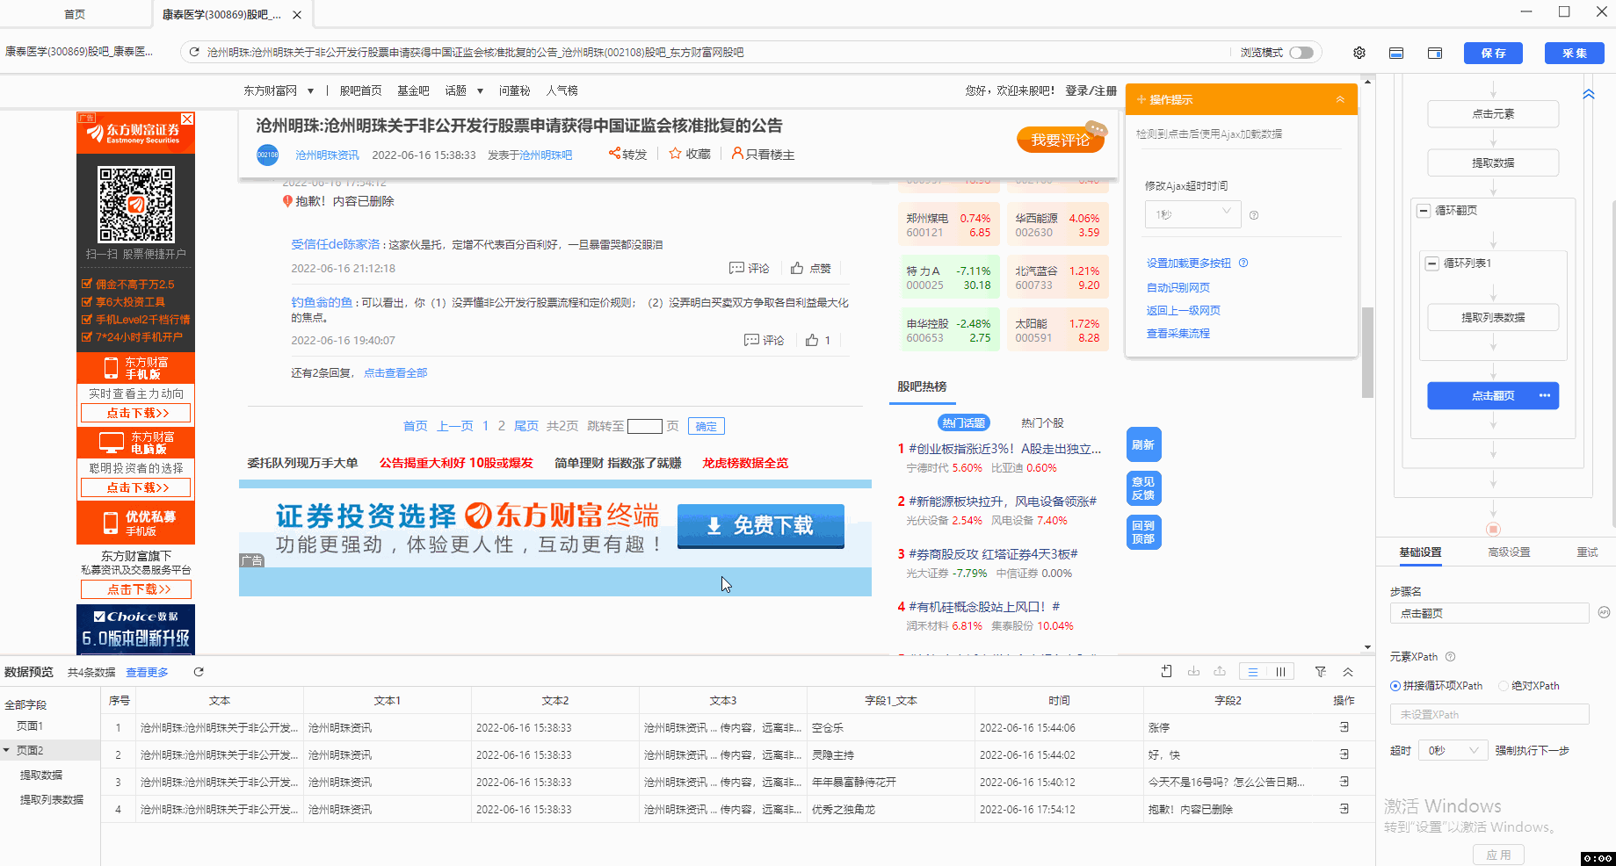
Task: Toggle the 浏览模式 switch
Action: coord(1301,53)
